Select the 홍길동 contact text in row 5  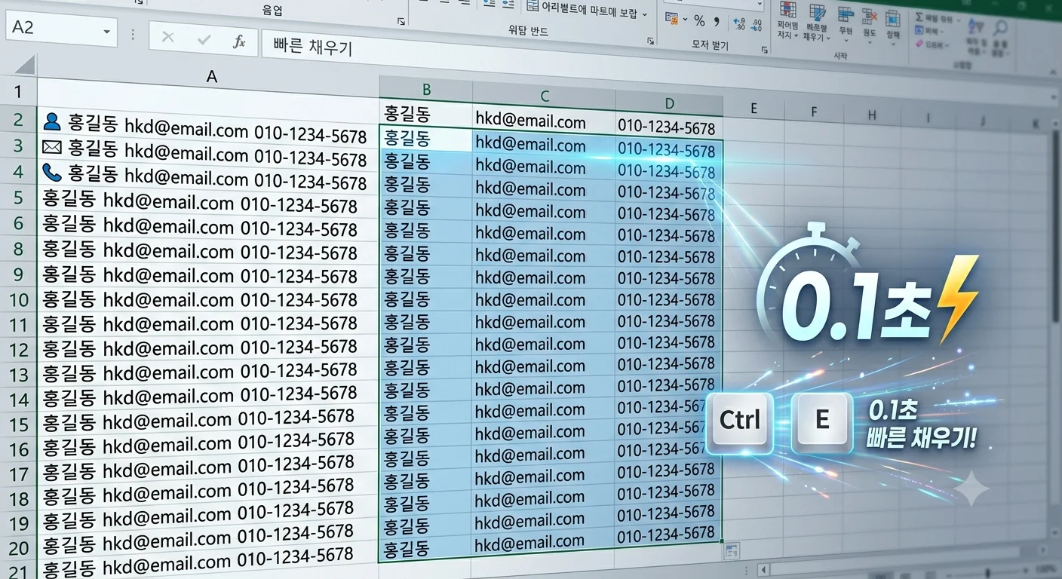click(200, 202)
